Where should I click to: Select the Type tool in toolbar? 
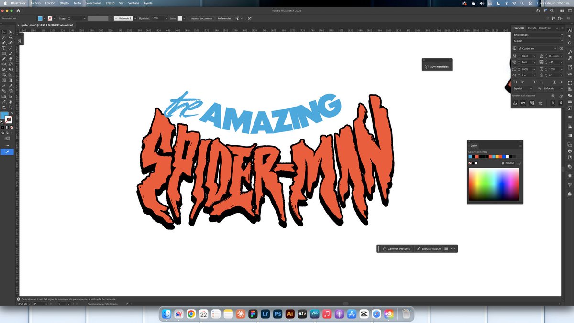4,48
